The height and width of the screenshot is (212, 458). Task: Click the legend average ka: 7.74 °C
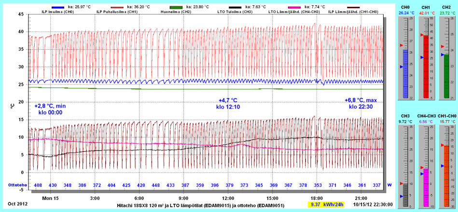315,7
